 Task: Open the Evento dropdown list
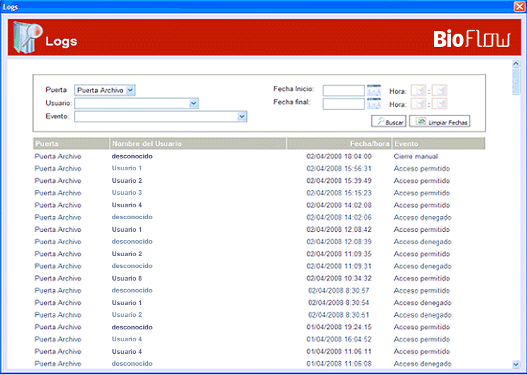[242, 117]
